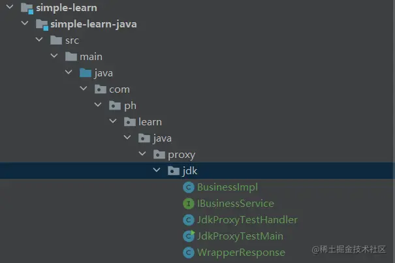
Task: Open the WrapperResponse file
Action: point(241,253)
